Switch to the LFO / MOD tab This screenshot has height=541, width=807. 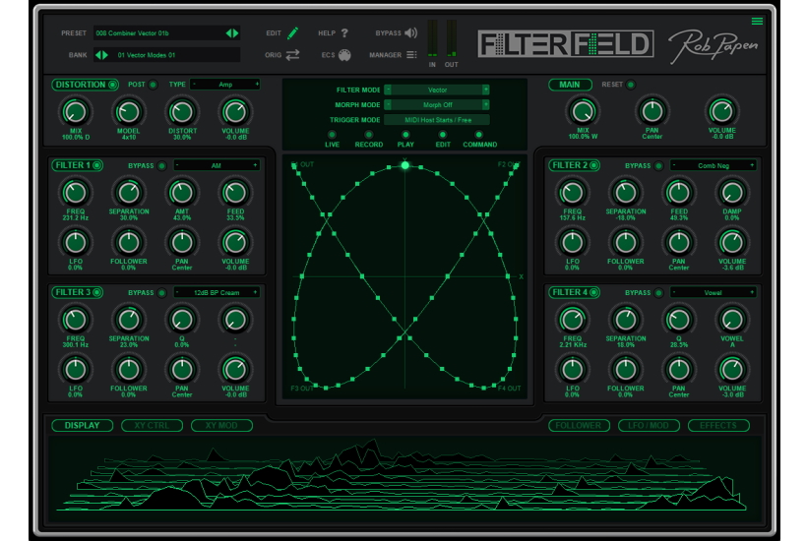pyautogui.click(x=649, y=425)
